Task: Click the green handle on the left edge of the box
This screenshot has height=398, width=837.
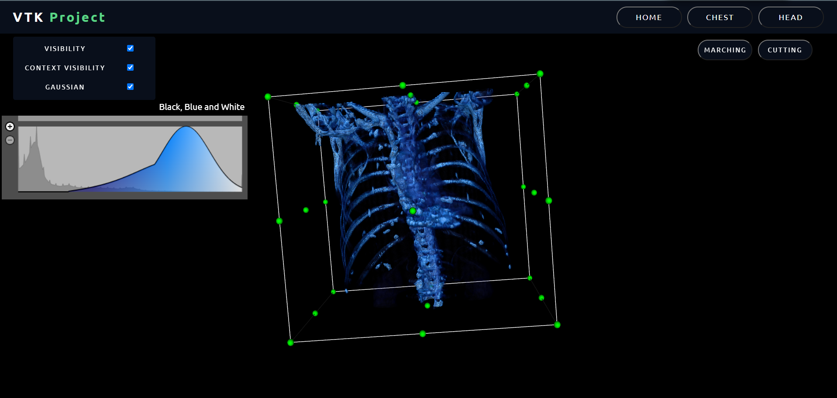Action: (x=279, y=221)
